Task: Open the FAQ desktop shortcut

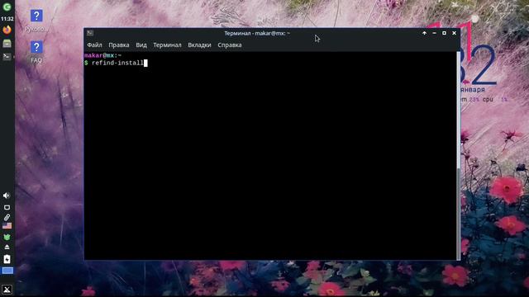Action: point(36,52)
